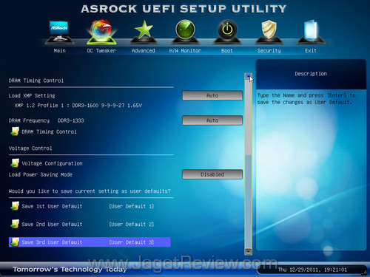The height and width of the screenshot is (277, 370).
Task: Switch to the Main tab label
Action: [x=60, y=51]
